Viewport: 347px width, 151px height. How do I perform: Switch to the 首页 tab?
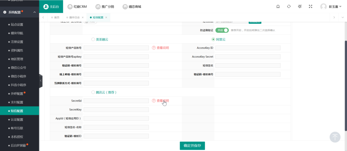(x=55, y=18)
